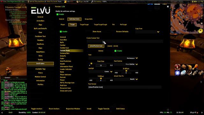Viewport: 204px width, 115px height.
Task: Click the Delete custom text button
Action: click(x=101, y=51)
